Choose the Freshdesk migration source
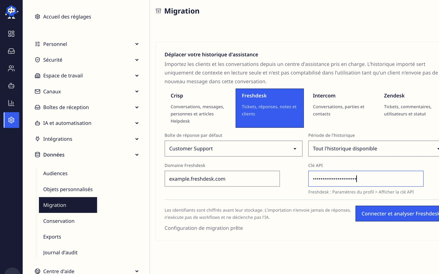This screenshot has width=439, height=274. coord(270,108)
